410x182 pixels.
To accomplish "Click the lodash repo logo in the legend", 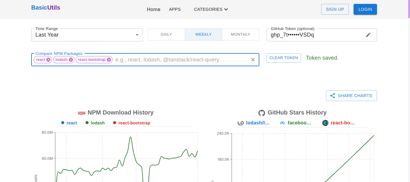I will click(241, 123).
